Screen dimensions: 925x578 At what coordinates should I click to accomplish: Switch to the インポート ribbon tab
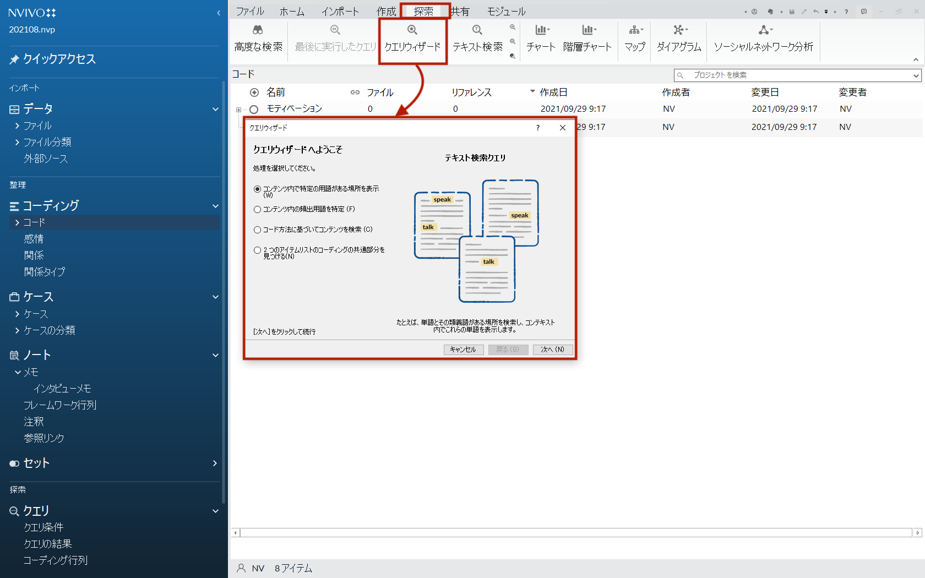tap(340, 11)
